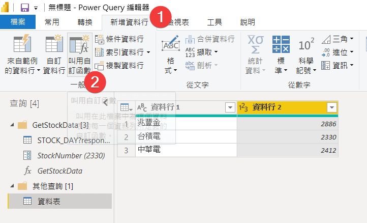The height and width of the screenshot is (223, 367).
Task: Click the 自訂資料行 icon
Action: point(53,45)
